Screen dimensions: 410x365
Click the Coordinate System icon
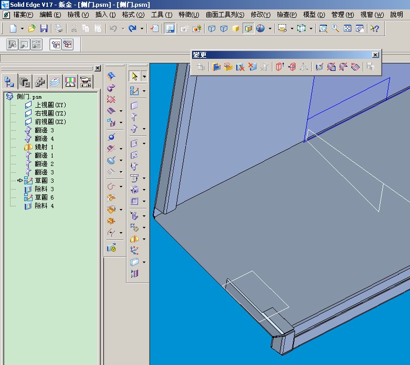coord(134,251)
